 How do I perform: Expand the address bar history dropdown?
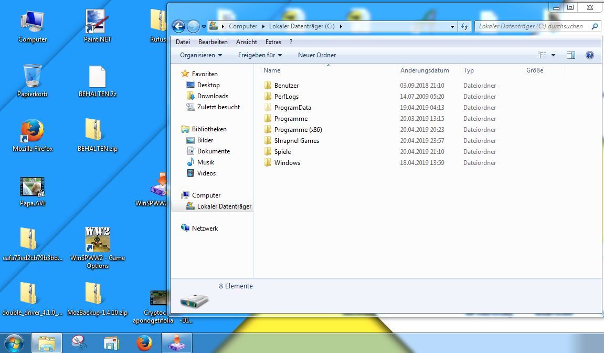coord(453,26)
